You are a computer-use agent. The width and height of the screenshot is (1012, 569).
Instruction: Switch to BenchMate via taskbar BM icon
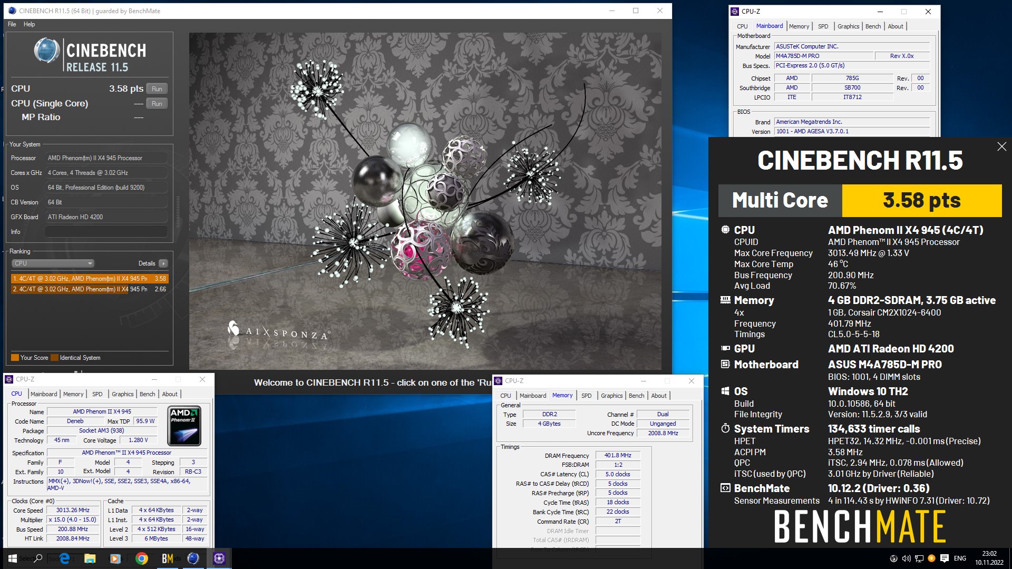(x=167, y=558)
